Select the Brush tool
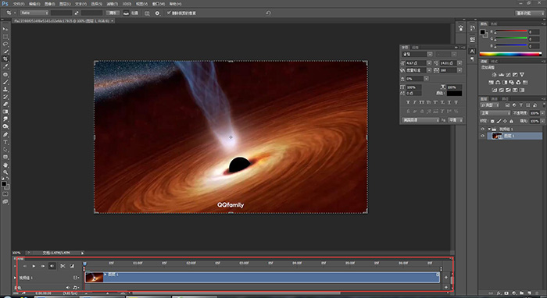Screen dimensions: 547x298 pos(5,82)
